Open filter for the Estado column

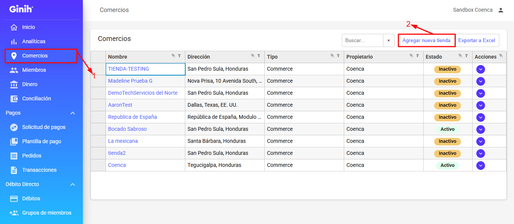point(467,56)
